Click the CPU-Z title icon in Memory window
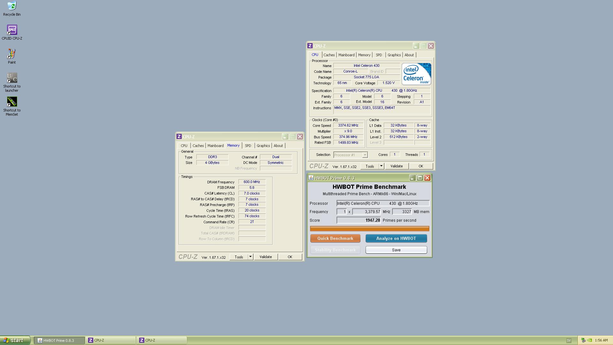This screenshot has height=345, width=613. point(179,136)
